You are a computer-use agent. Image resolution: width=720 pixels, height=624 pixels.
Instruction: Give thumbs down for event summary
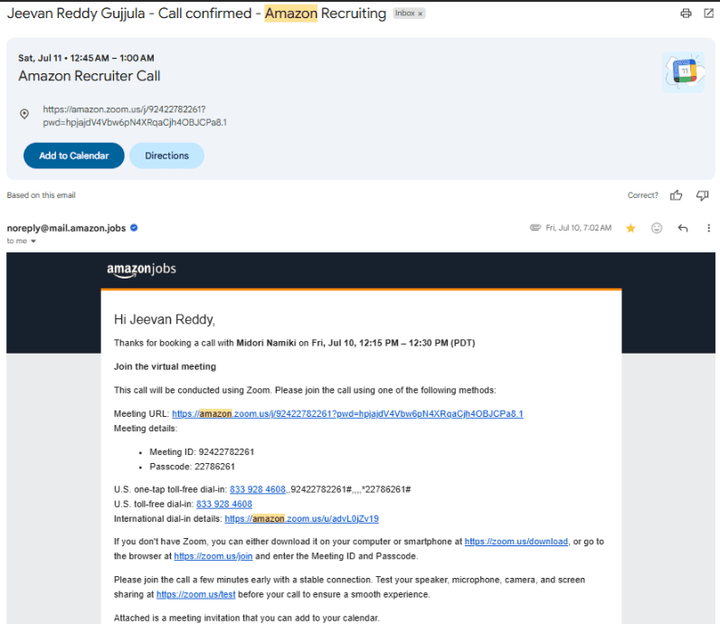(702, 195)
